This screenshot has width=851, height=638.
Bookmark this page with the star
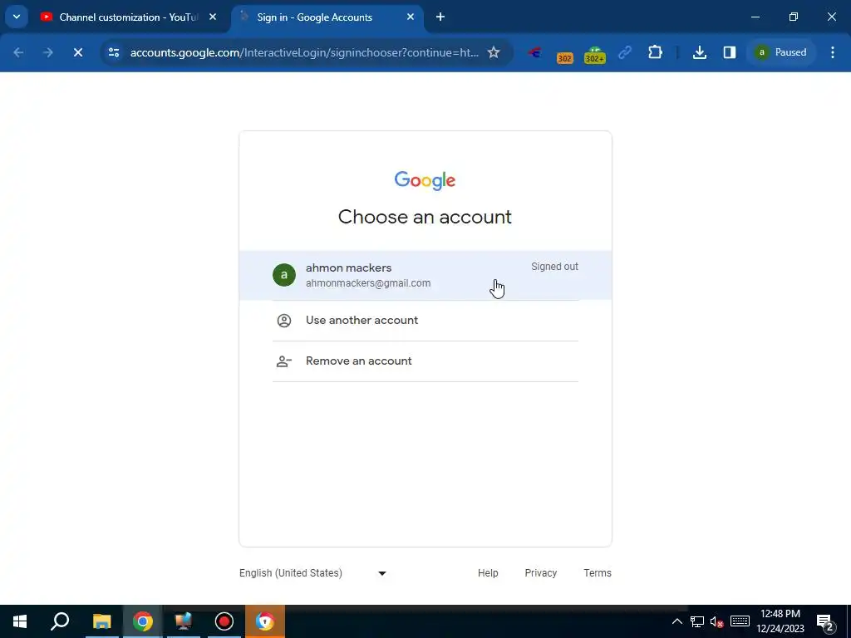494,52
